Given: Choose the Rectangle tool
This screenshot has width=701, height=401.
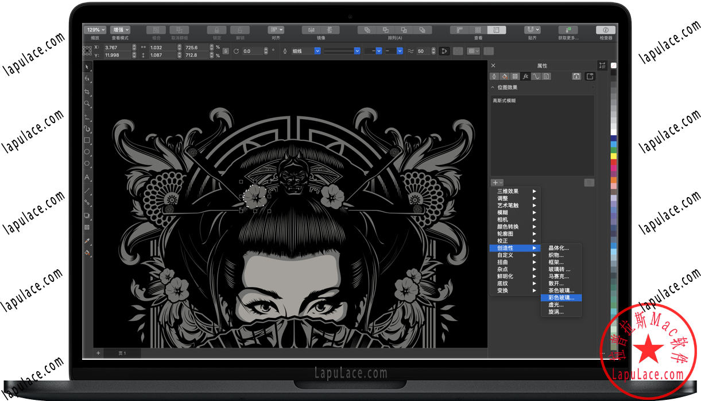Looking at the screenshot, I should pyautogui.click(x=87, y=140).
